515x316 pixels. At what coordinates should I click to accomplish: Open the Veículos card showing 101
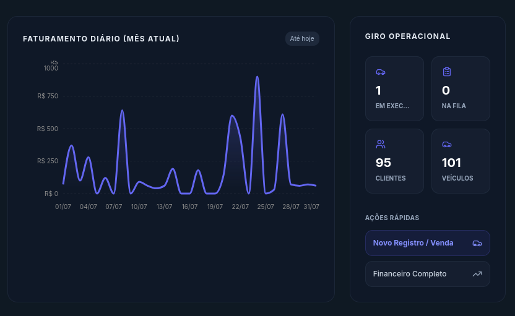[x=461, y=161]
